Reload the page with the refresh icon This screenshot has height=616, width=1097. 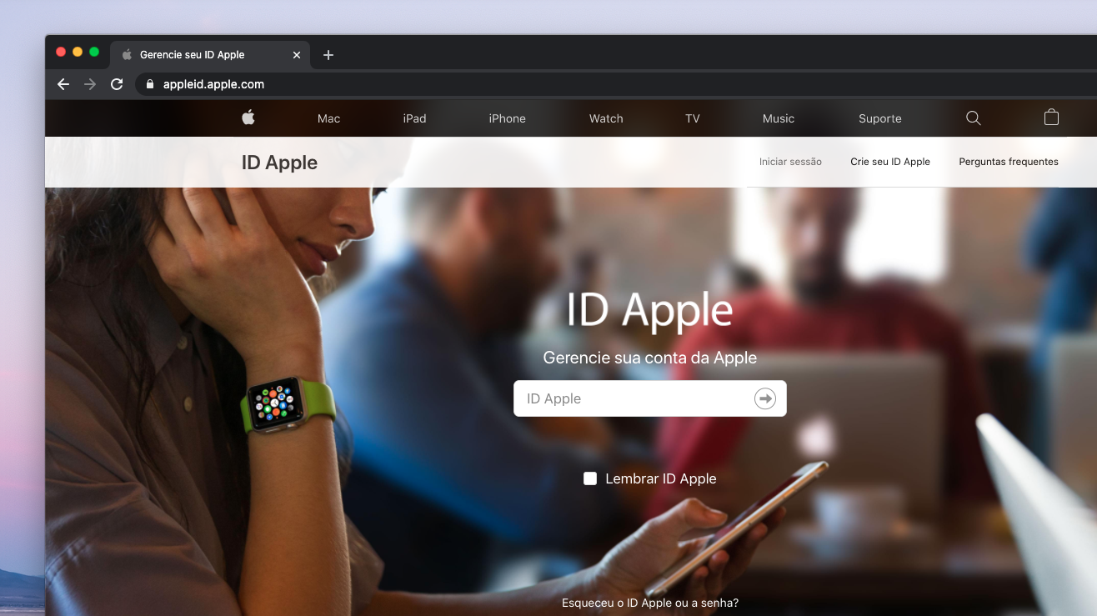point(117,84)
